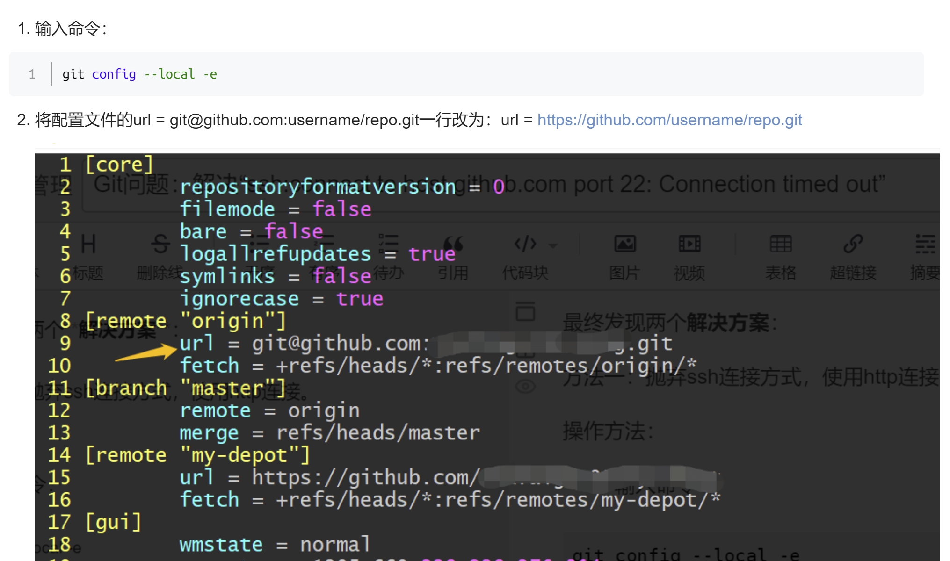
Task: Click the to-do list (待办) icon
Action: pyautogui.click(x=388, y=244)
